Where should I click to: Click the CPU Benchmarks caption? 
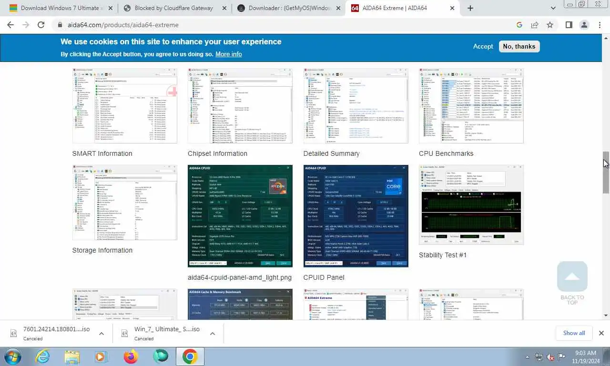point(446,153)
